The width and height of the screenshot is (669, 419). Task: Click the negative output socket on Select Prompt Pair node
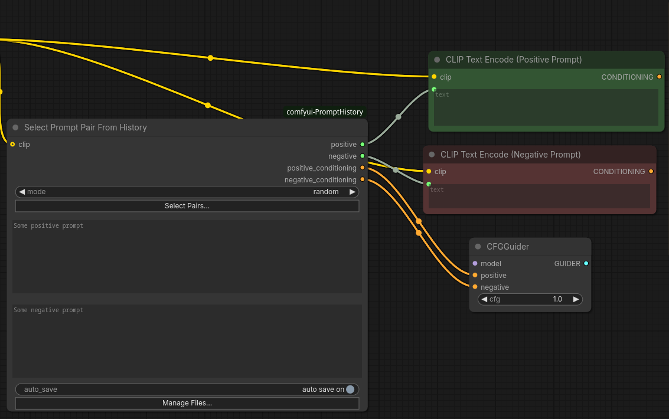tap(363, 156)
